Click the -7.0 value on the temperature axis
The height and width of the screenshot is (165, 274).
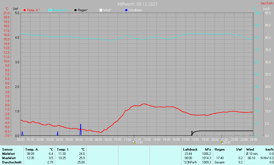[6, 136]
